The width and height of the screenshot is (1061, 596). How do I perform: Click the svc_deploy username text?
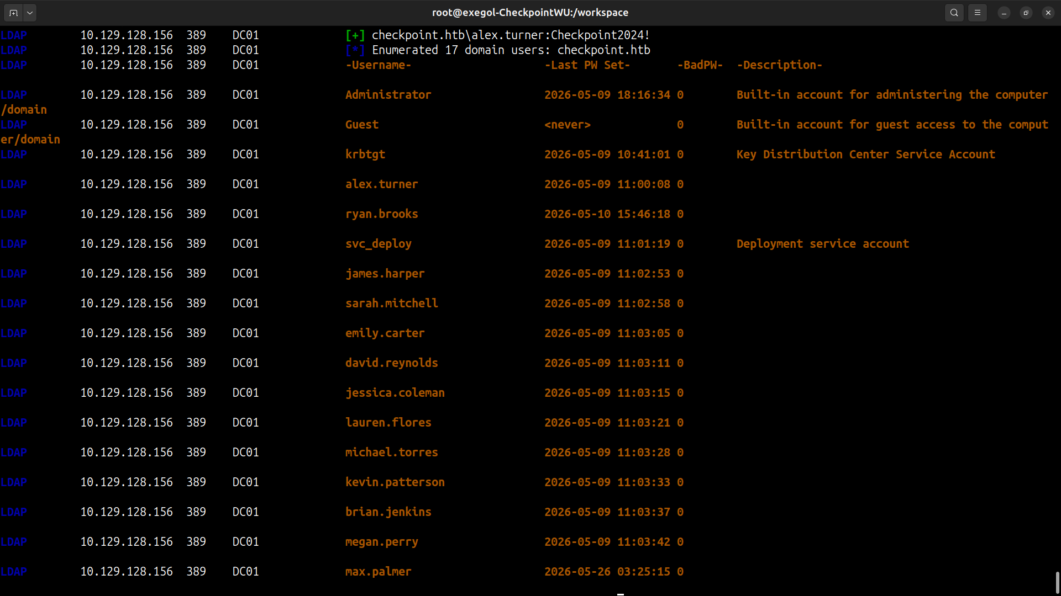(379, 244)
